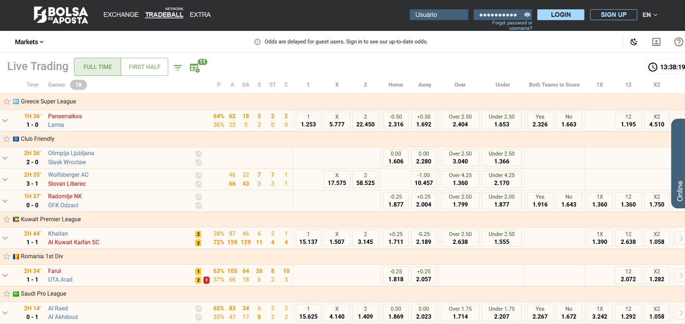This screenshot has width=685, height=324.
Task: Open the filter lines icon
Action: (178, 68)
